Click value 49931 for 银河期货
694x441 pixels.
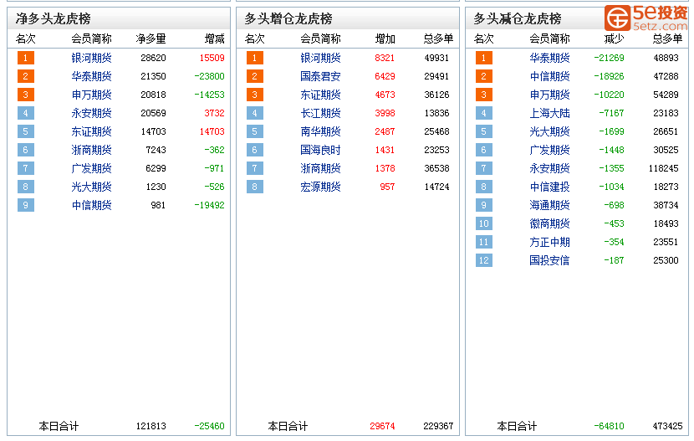436,58
